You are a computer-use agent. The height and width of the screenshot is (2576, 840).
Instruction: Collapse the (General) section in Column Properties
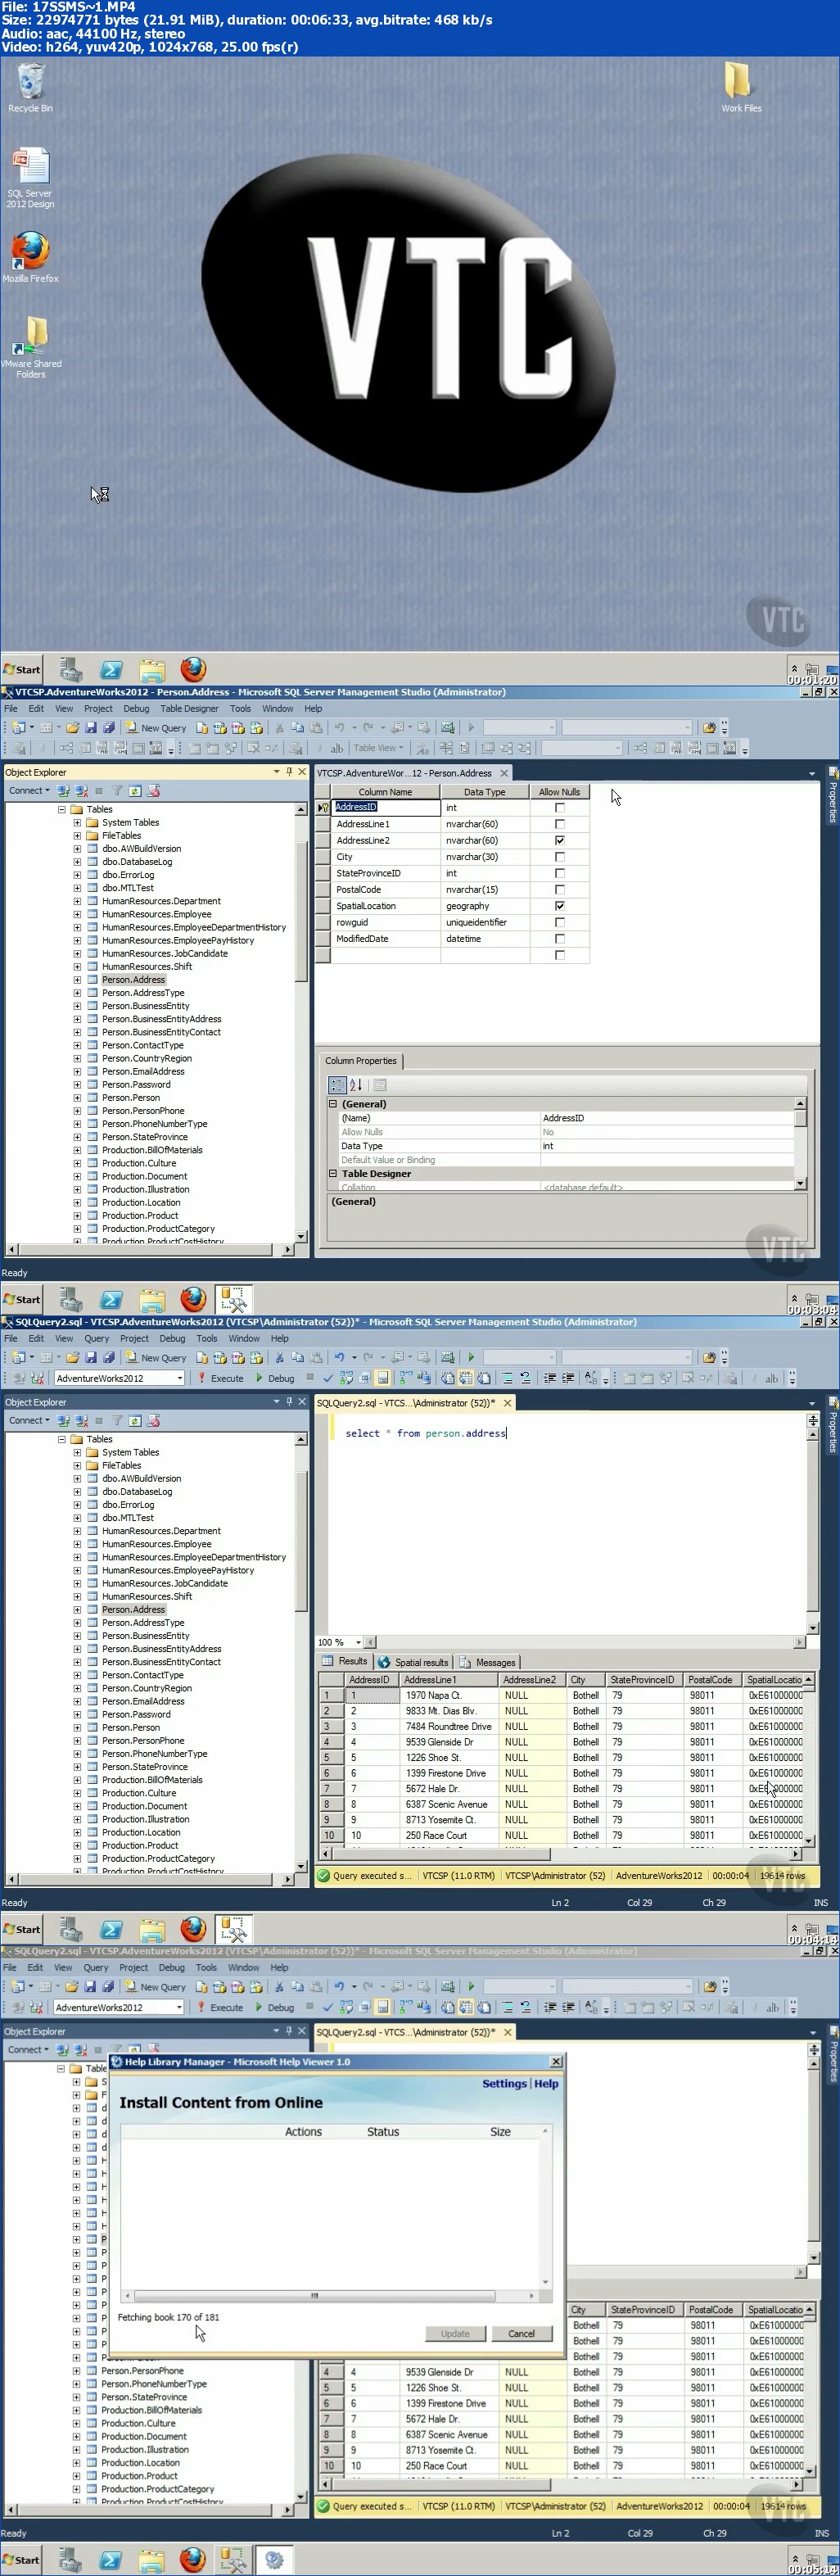coord(333,1104)
